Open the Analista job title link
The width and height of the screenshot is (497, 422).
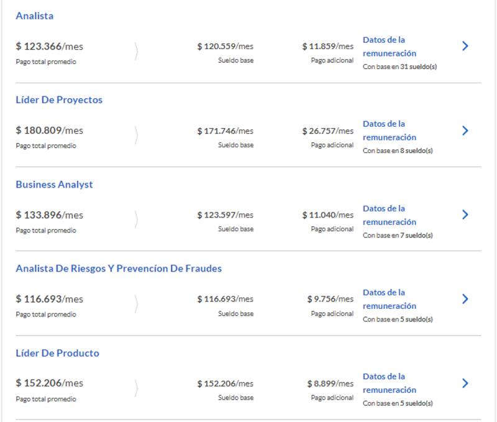(x=35, y=16)
